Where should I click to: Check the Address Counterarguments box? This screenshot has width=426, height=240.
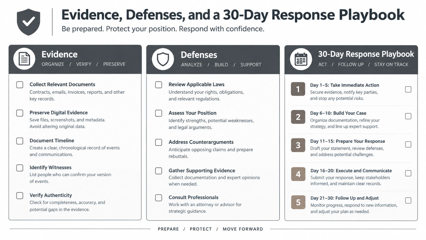tap(158, 142)
